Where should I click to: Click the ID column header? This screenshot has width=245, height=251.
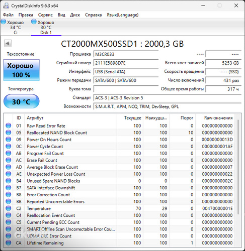tap(19, 118)
